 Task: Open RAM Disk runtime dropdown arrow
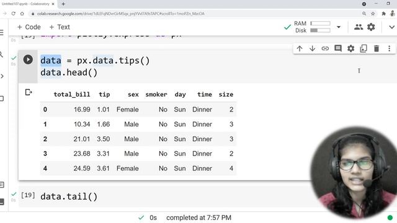[x=339, y=27]
